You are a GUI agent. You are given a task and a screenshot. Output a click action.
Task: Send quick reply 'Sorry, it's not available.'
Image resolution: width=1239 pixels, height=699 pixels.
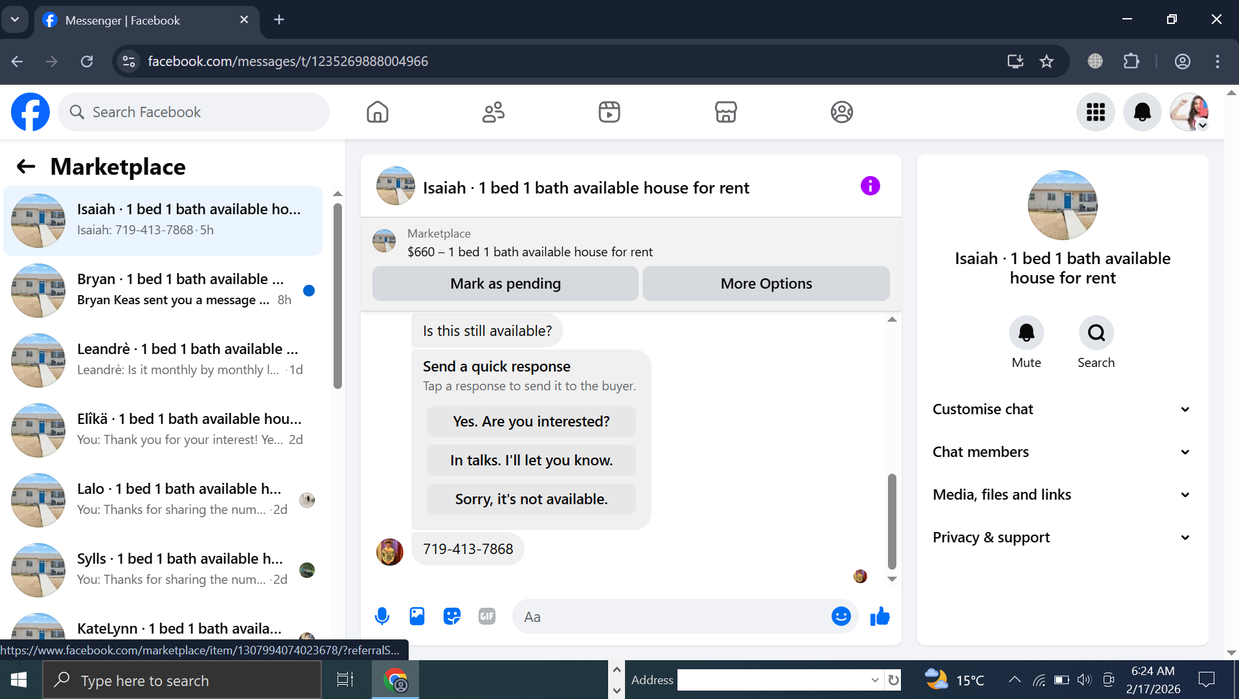[x=531, y=499]
